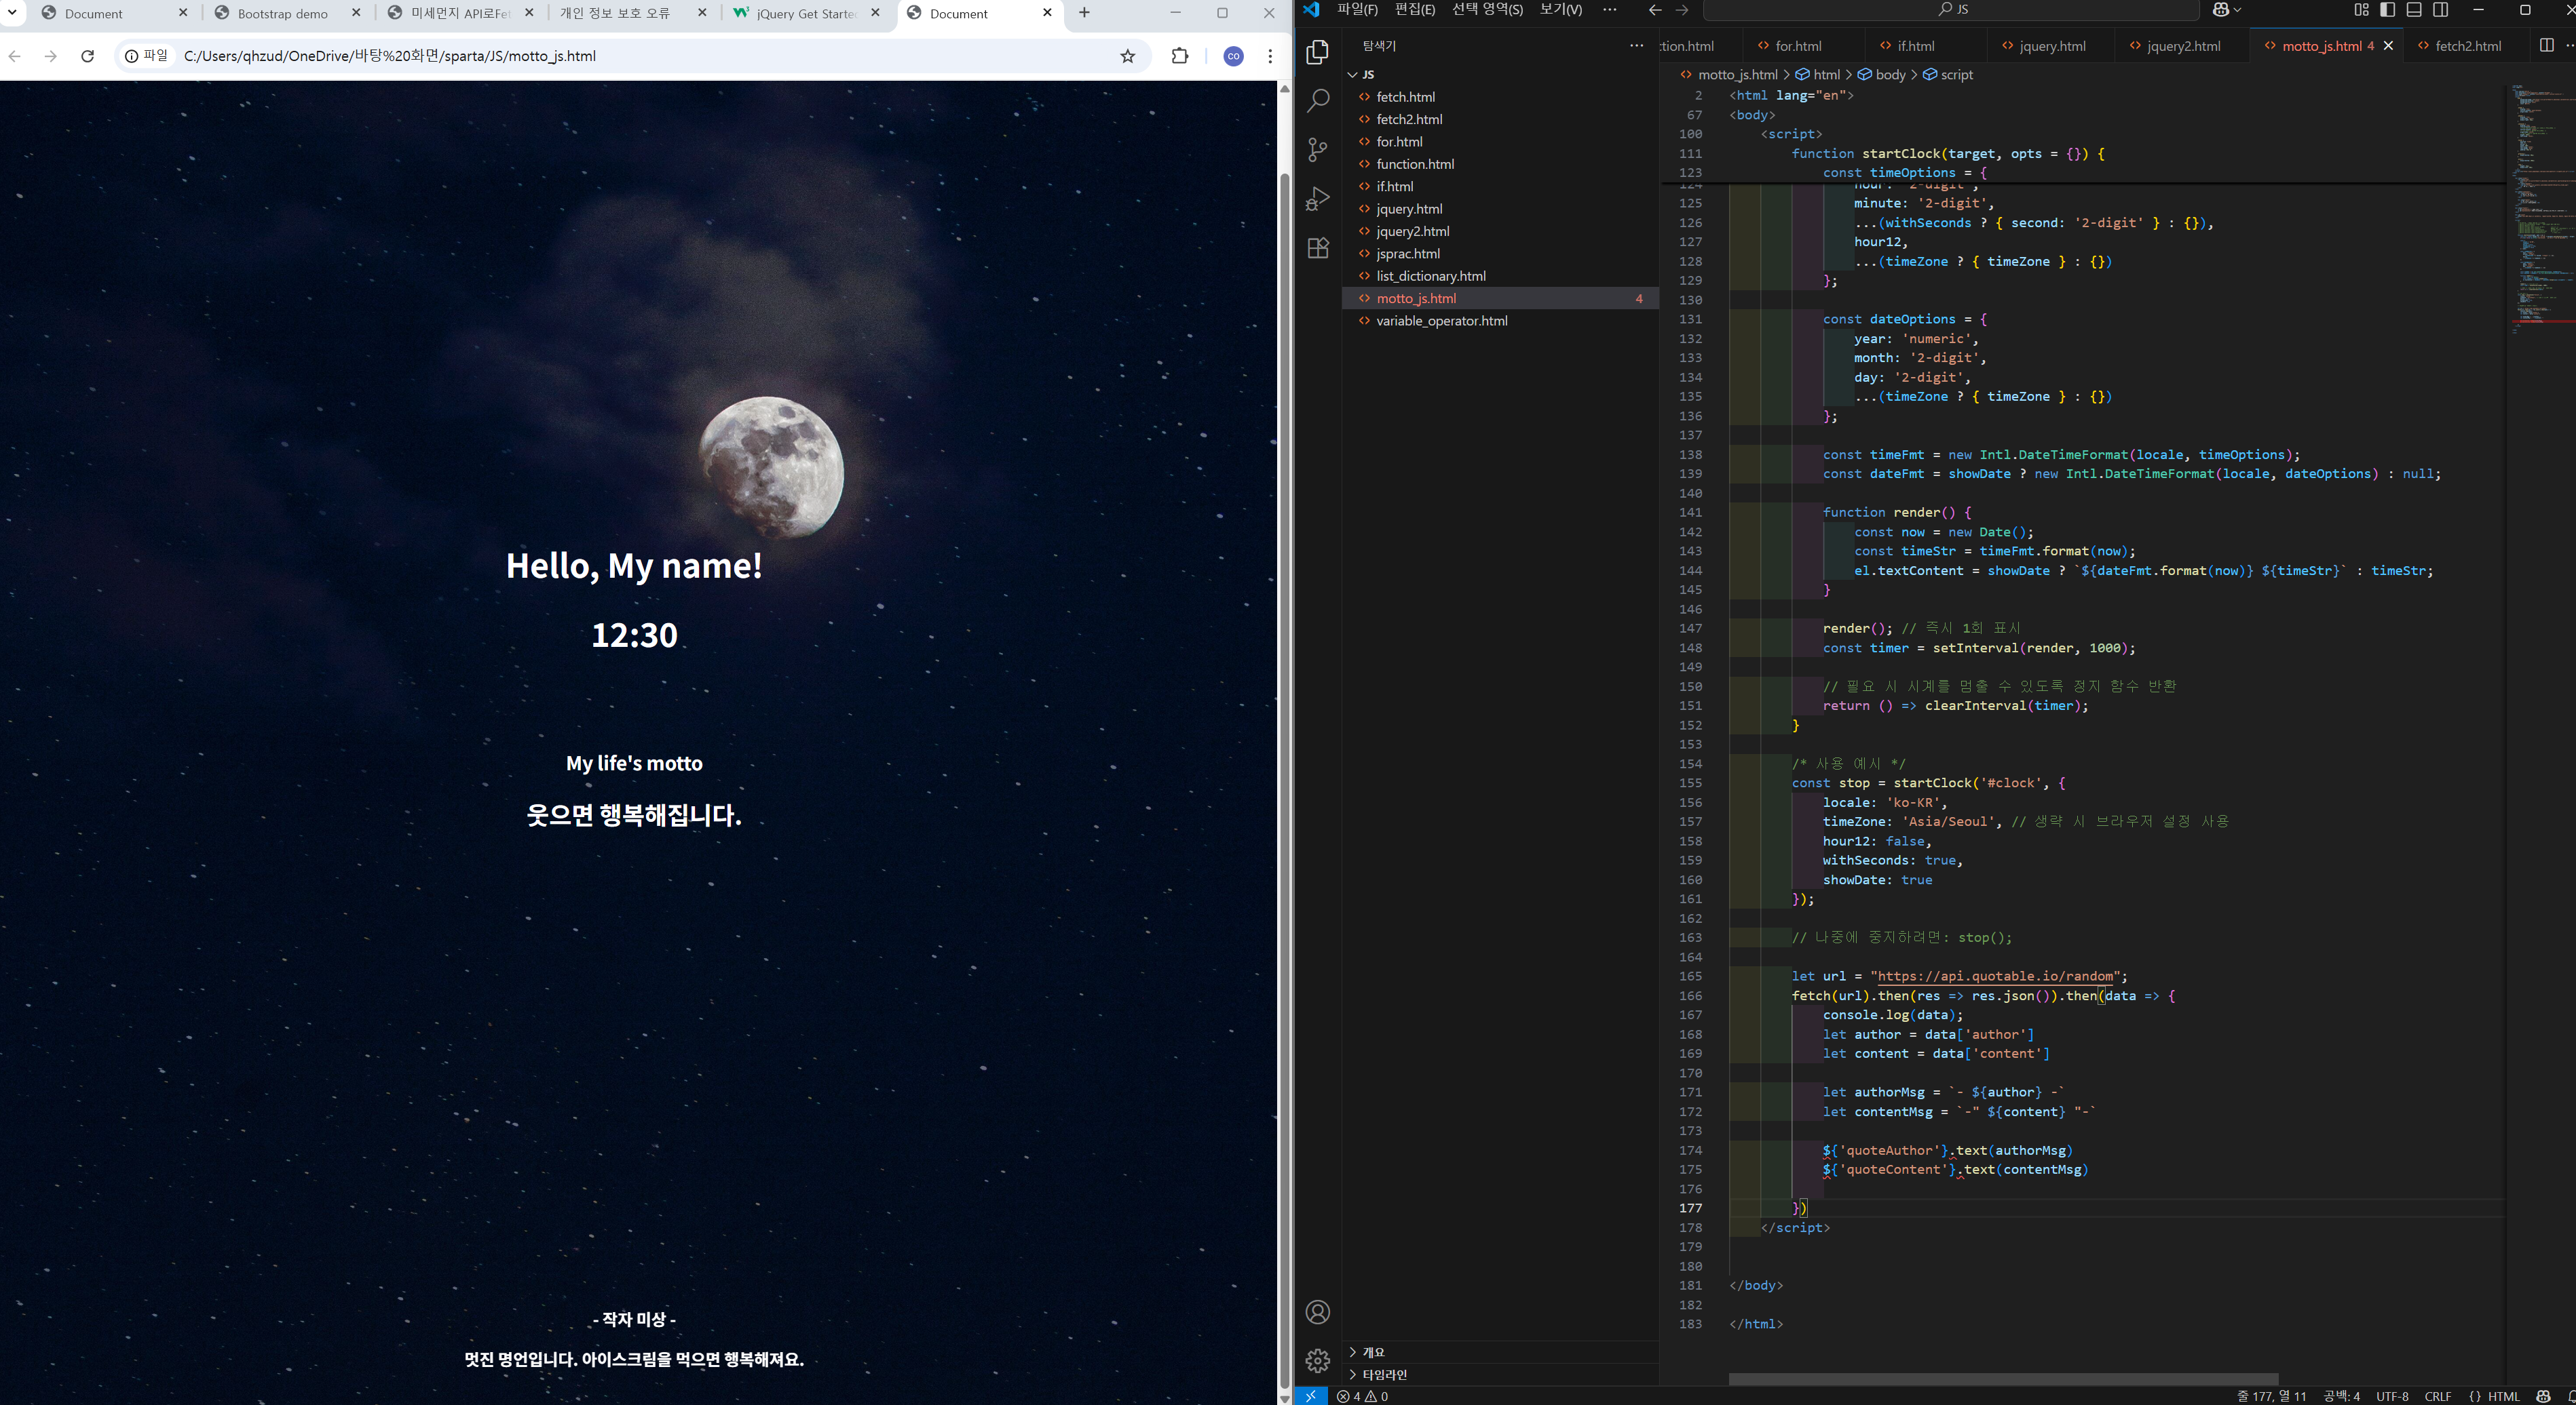Viewport: 2576px width, 1405px height.
Task: Bookmark this page with the star icon
Action: [x=1128, y=56]
